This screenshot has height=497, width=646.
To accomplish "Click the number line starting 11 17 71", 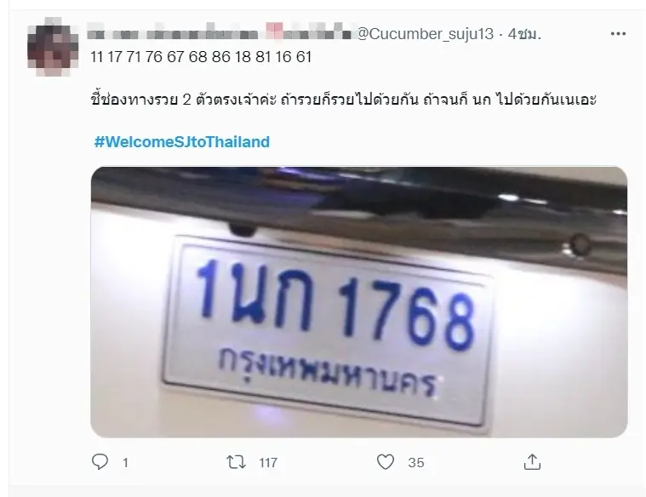I will (201, 57).
